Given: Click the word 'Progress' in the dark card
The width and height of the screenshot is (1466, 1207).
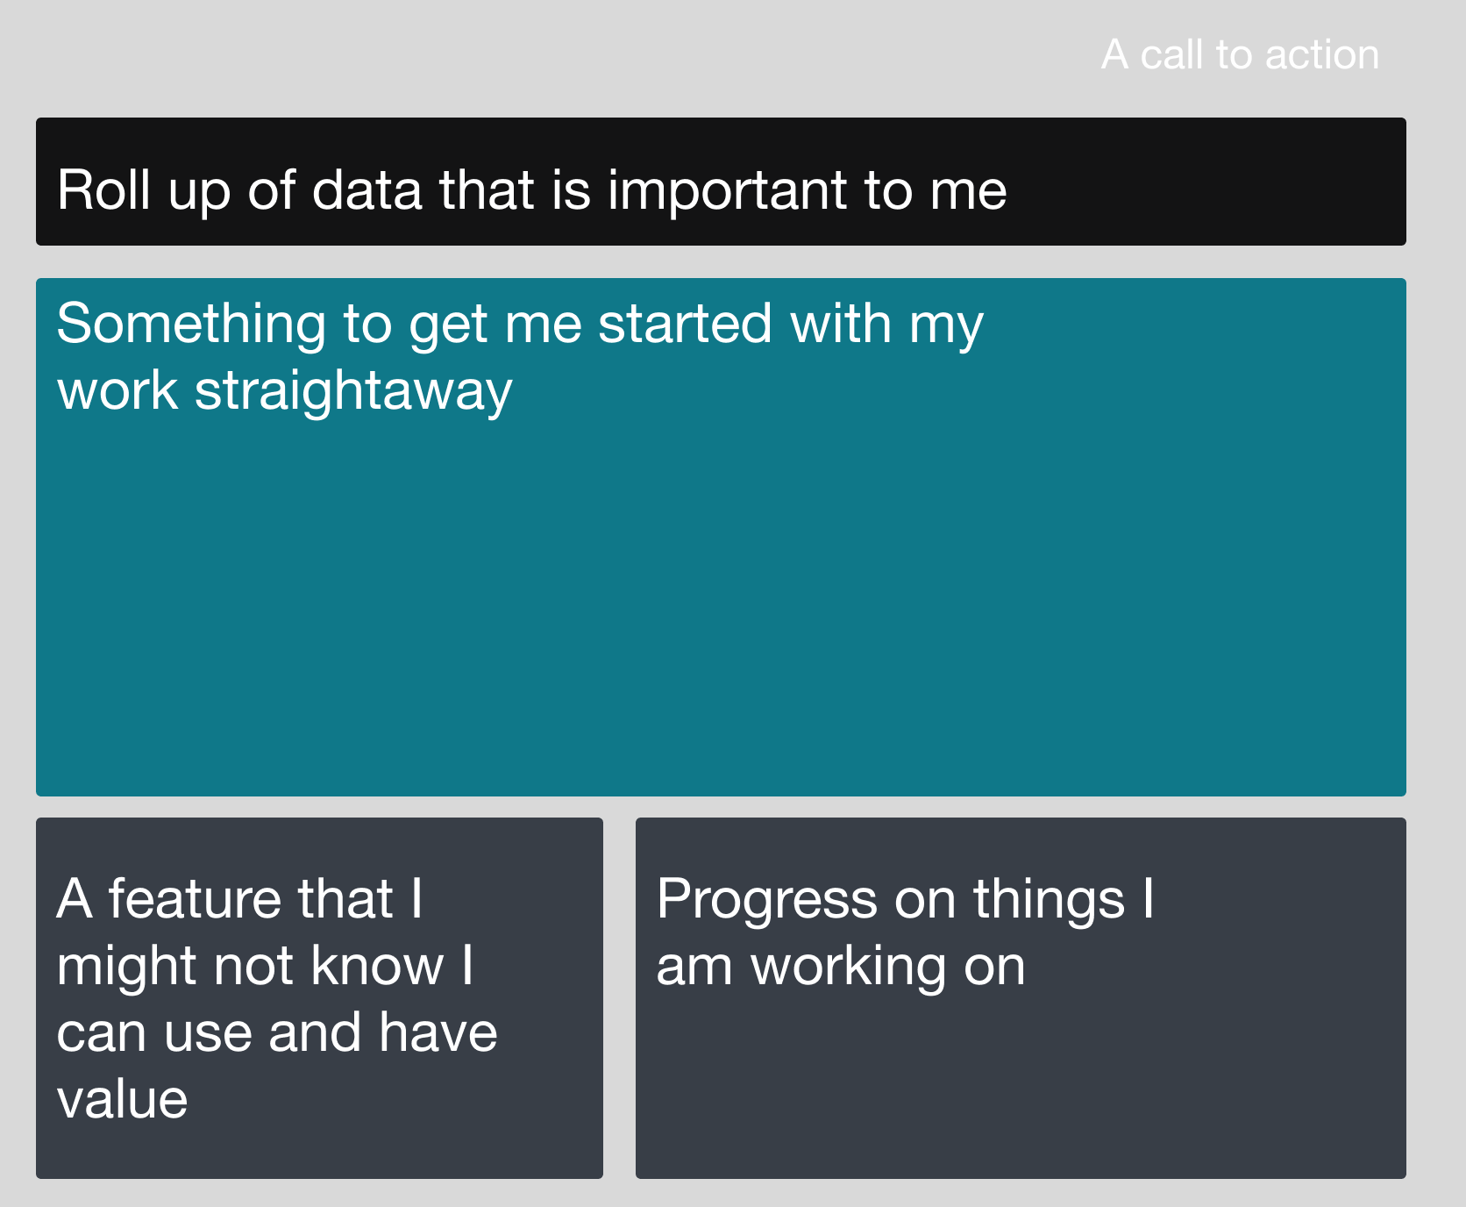Looking at the screenshot, I should pos(767,901).
